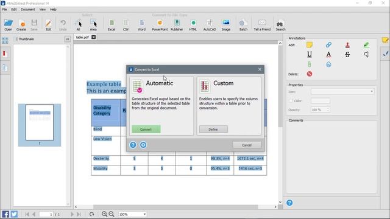Open the View menu
This screenshot has height=219, width=390.
42,10
